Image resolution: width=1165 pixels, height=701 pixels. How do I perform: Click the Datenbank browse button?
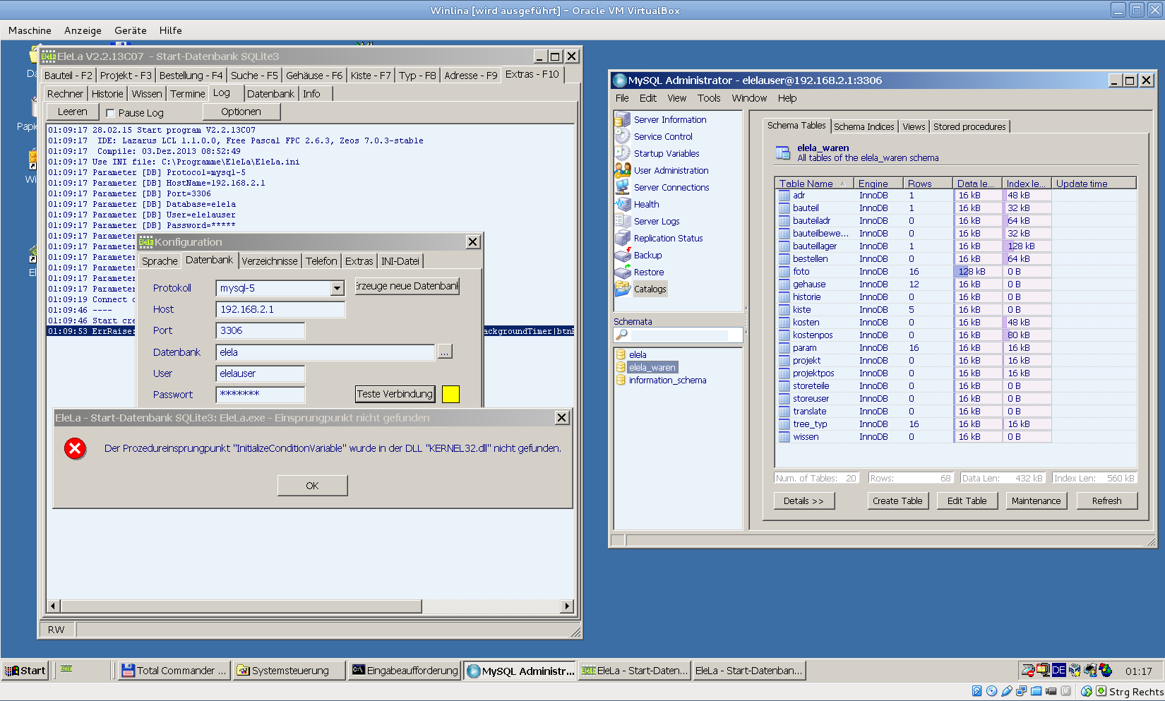[445, 352]
